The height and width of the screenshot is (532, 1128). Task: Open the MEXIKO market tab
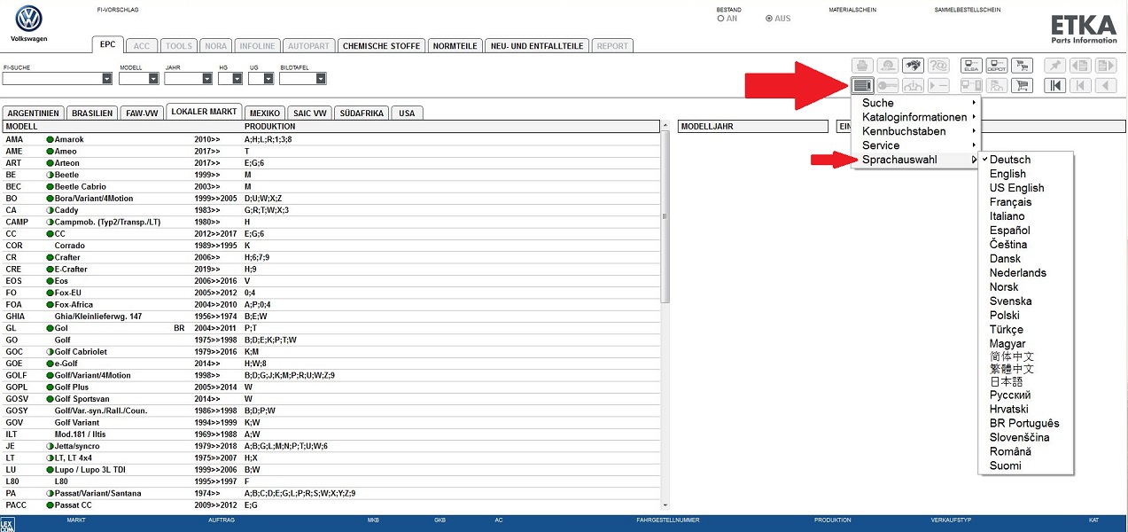click(265, 113)
